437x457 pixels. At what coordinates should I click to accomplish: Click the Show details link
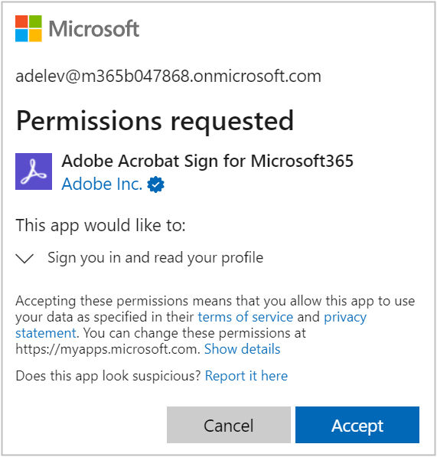pos(242,349)
